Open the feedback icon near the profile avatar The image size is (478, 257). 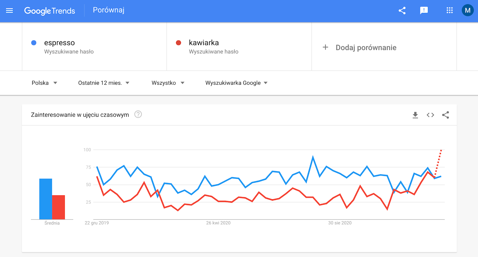(x=424, y=10)
